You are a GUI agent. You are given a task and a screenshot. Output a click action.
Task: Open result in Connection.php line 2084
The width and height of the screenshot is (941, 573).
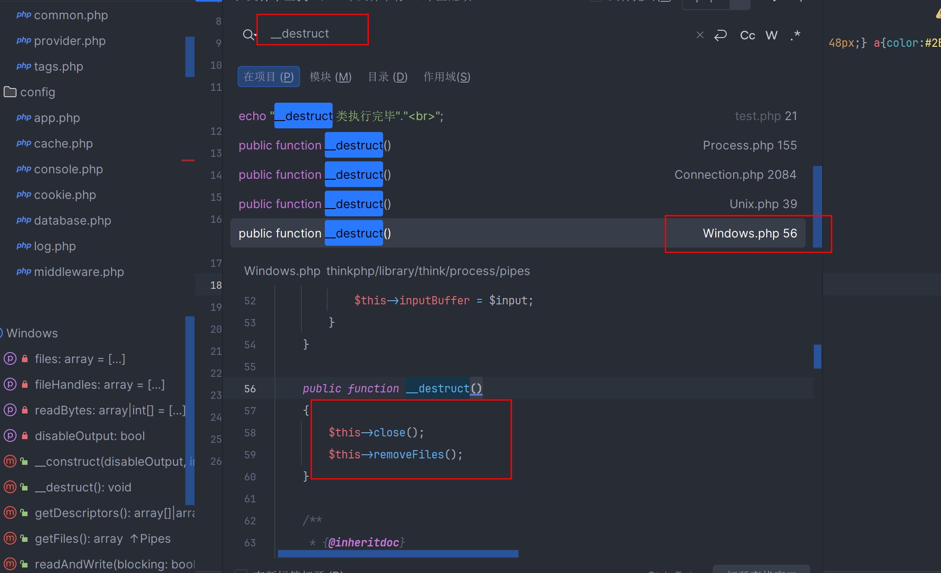click(x=518, y=175)
